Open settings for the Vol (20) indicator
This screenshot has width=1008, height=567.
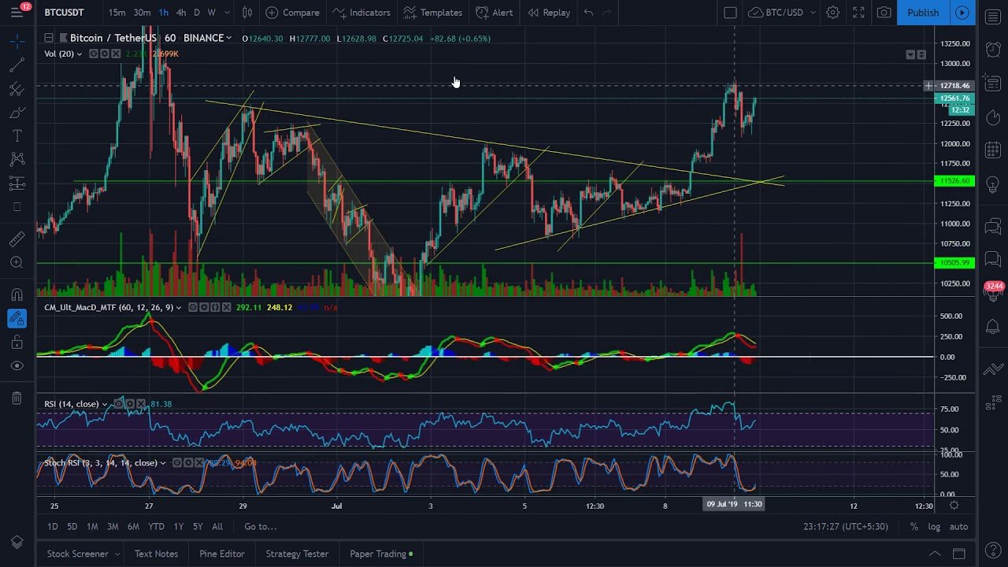(104, 54)
